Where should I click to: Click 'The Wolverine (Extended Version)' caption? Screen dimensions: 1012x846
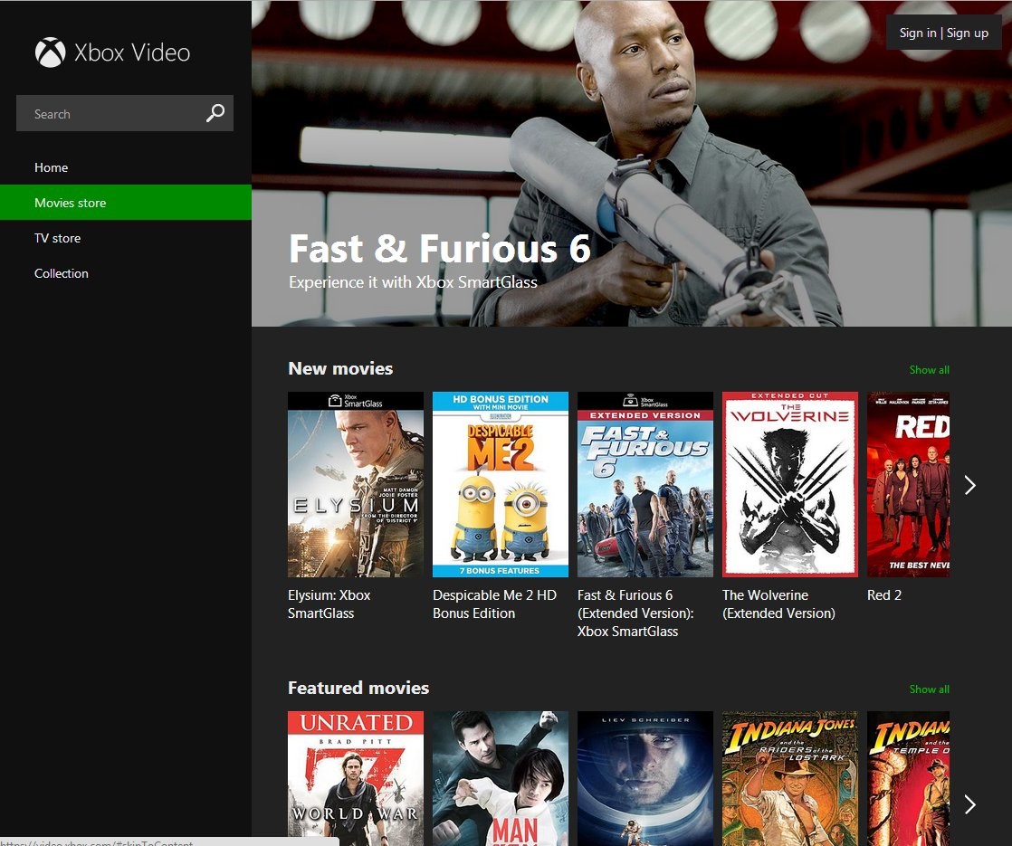(779, 604)
